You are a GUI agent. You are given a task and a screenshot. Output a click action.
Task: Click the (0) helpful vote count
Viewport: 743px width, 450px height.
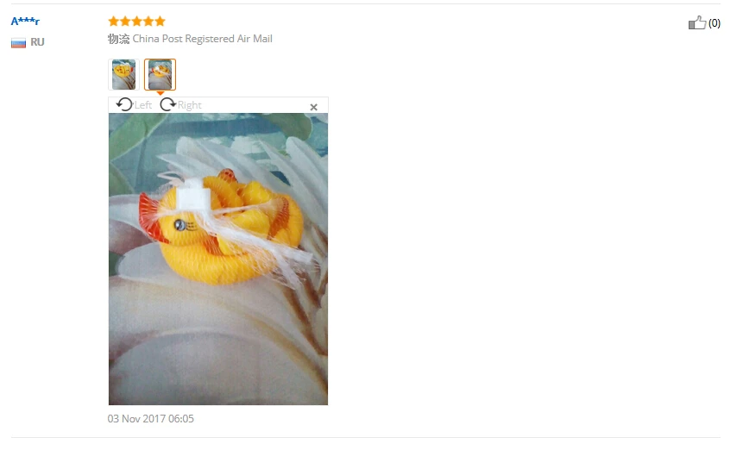click(x=715, y=22)
